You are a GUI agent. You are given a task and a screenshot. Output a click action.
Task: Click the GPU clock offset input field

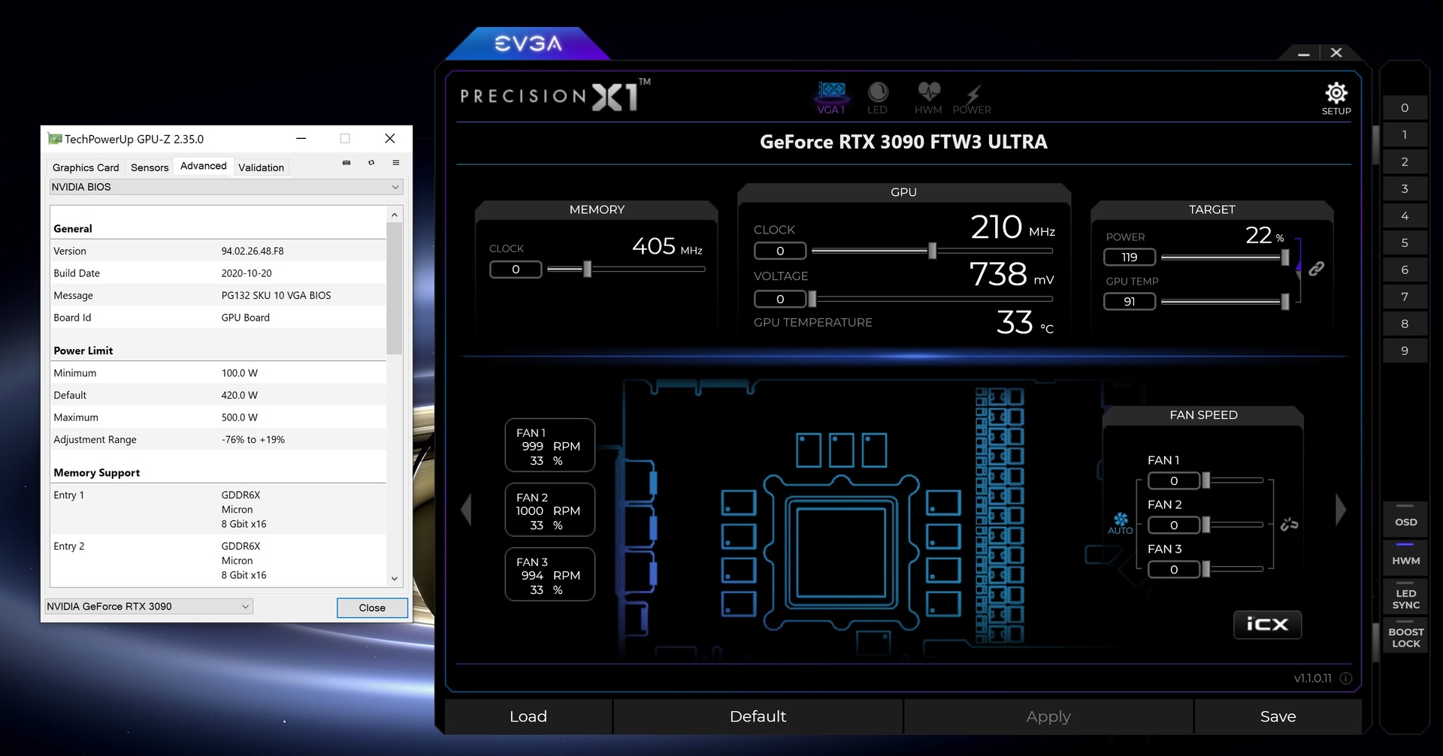pos(780,251)
